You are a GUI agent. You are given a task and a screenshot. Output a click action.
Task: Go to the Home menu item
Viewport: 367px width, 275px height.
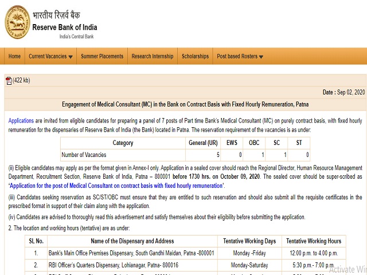[x=14, y=56]
